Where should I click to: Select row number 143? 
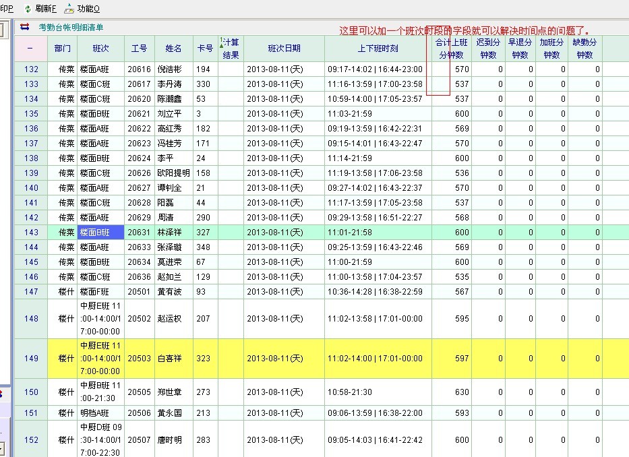(31, 233)
